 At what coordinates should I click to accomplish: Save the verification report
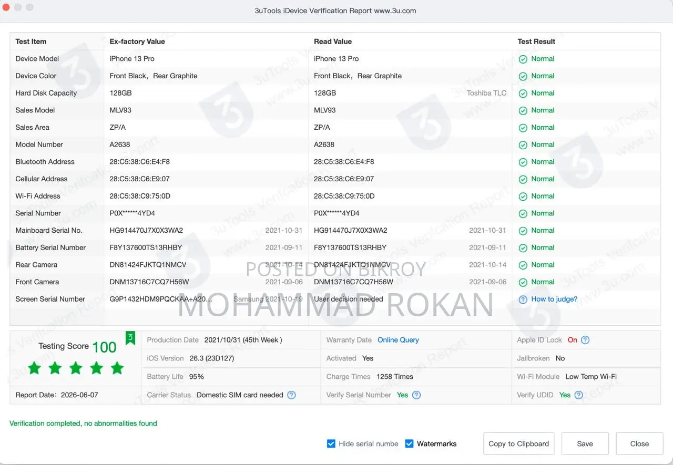click(585, 443)
